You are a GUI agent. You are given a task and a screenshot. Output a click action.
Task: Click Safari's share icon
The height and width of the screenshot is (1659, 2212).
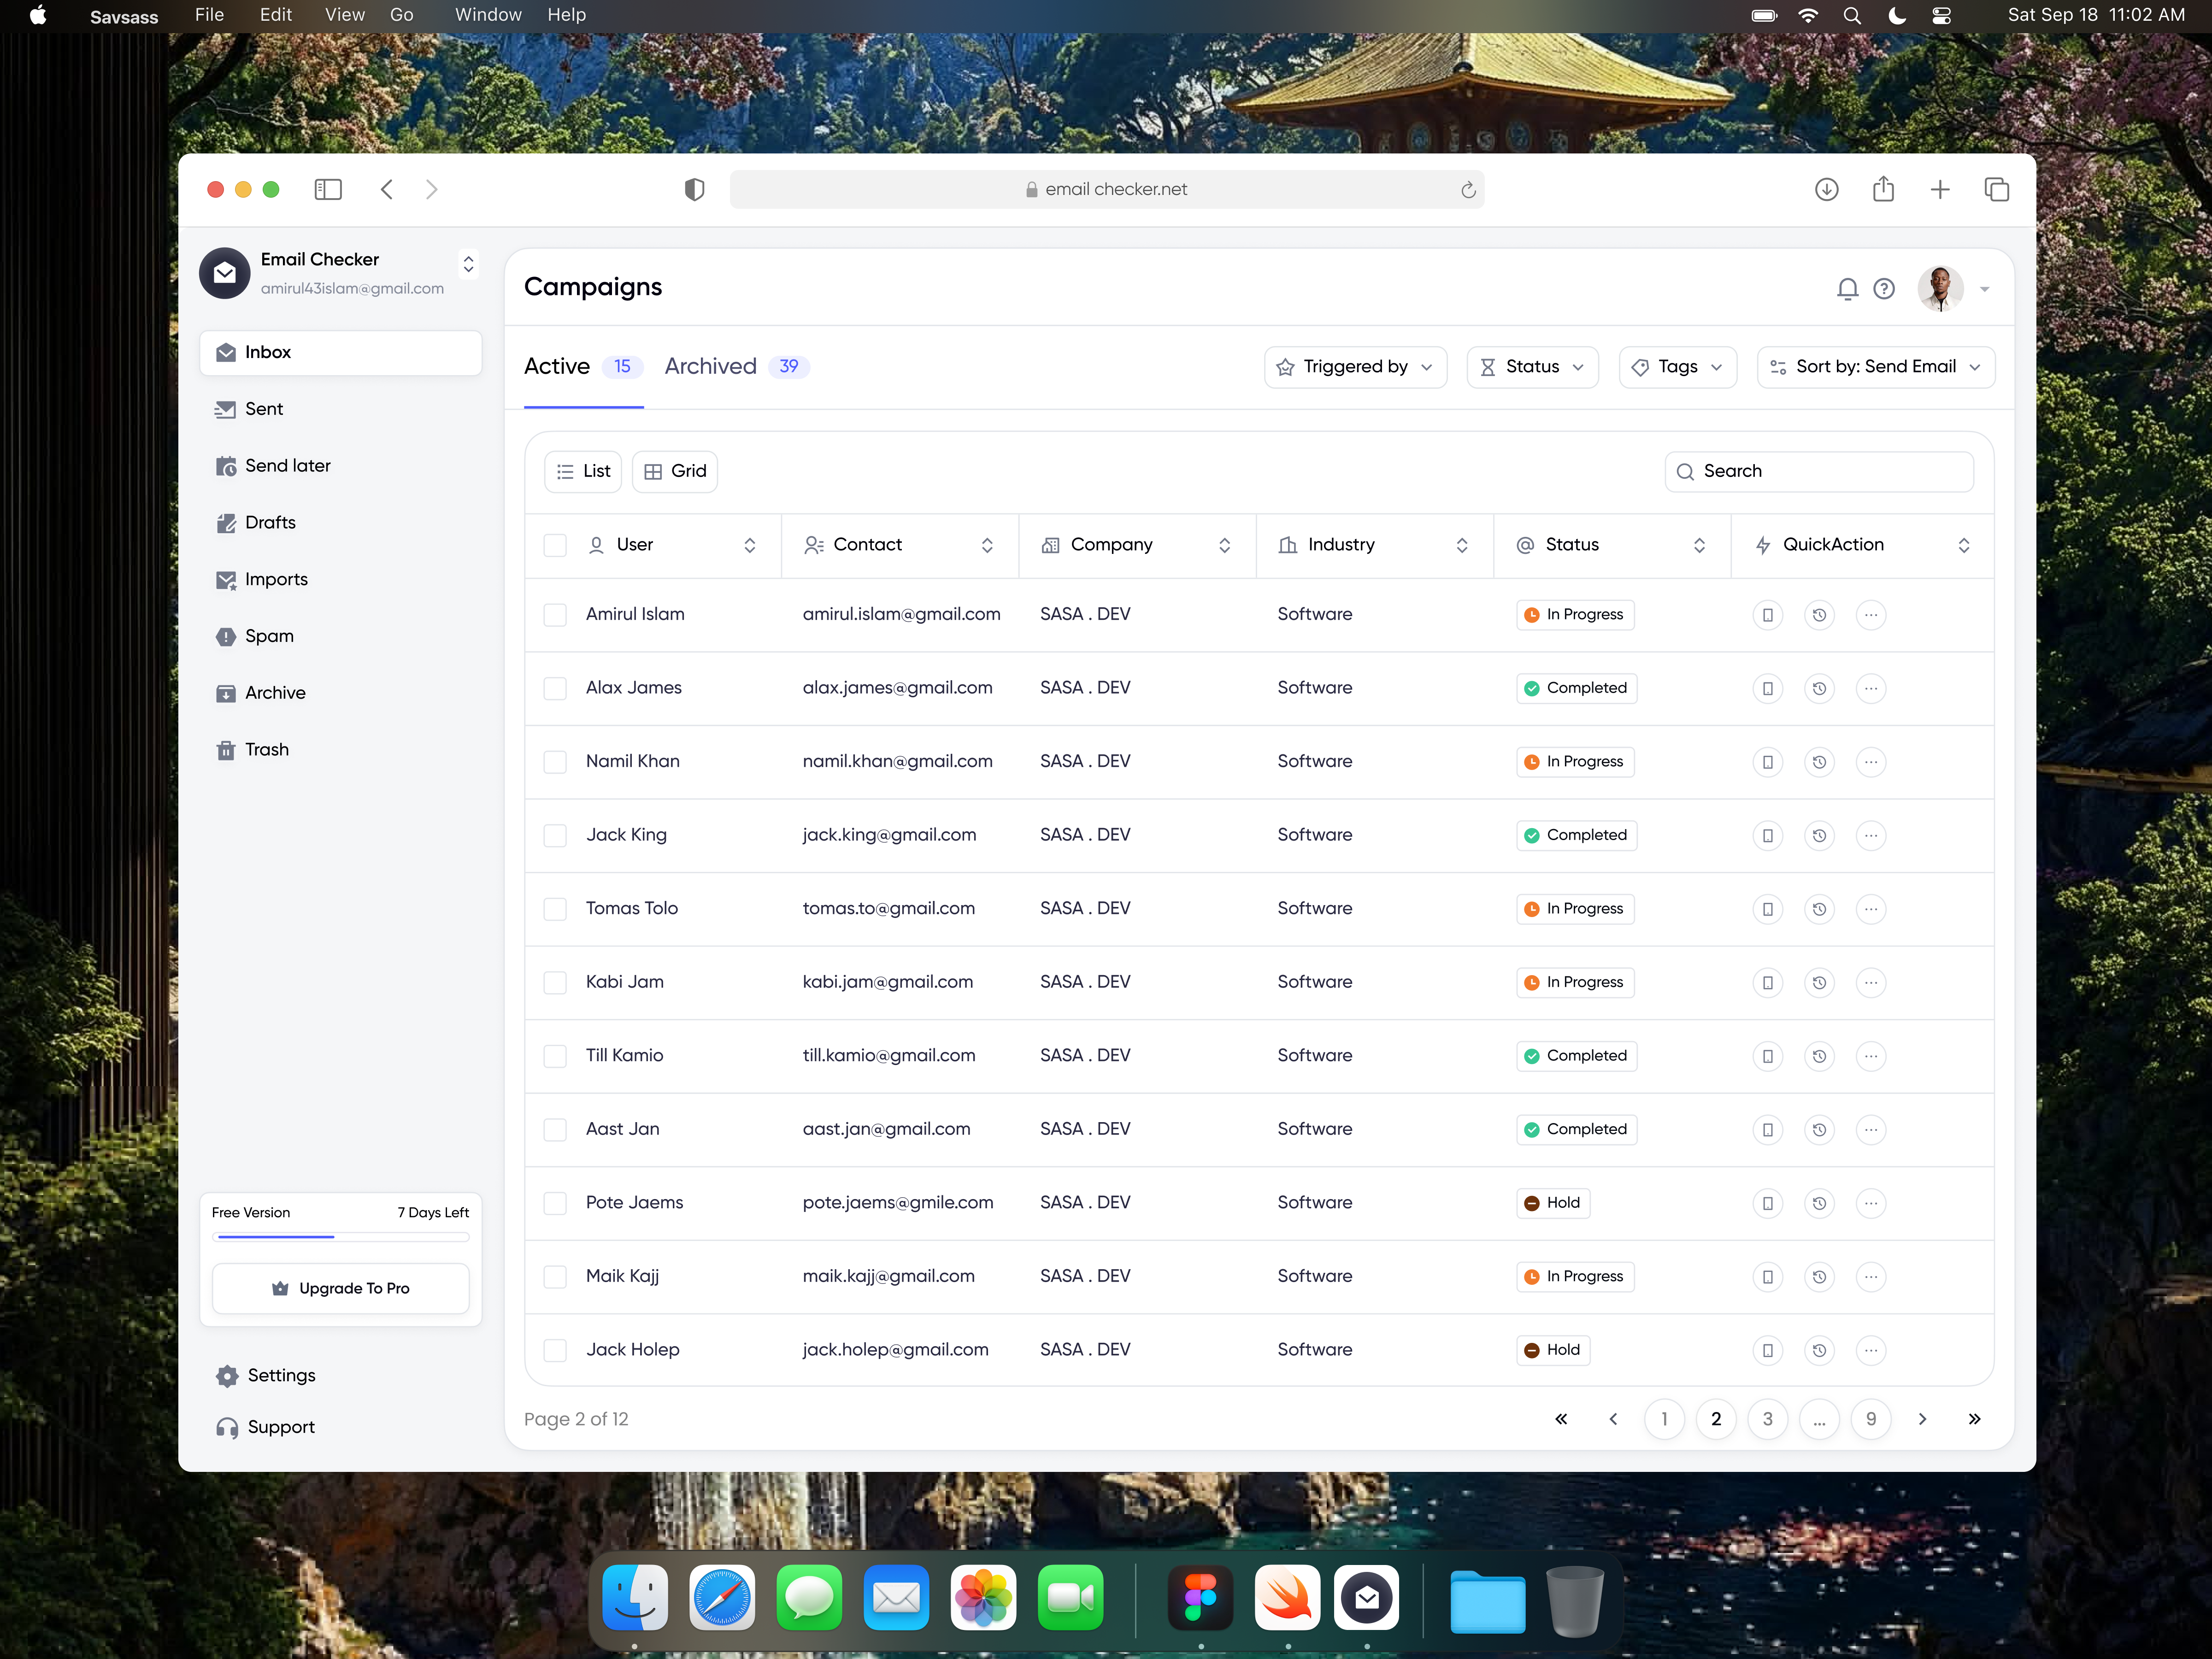point(1883,189)
